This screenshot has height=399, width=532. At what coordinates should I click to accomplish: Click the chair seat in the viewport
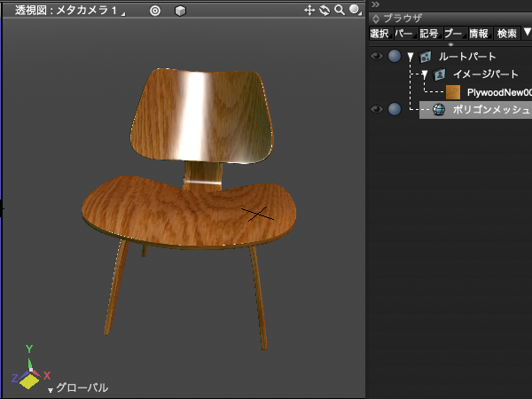(x=189, y=213)
